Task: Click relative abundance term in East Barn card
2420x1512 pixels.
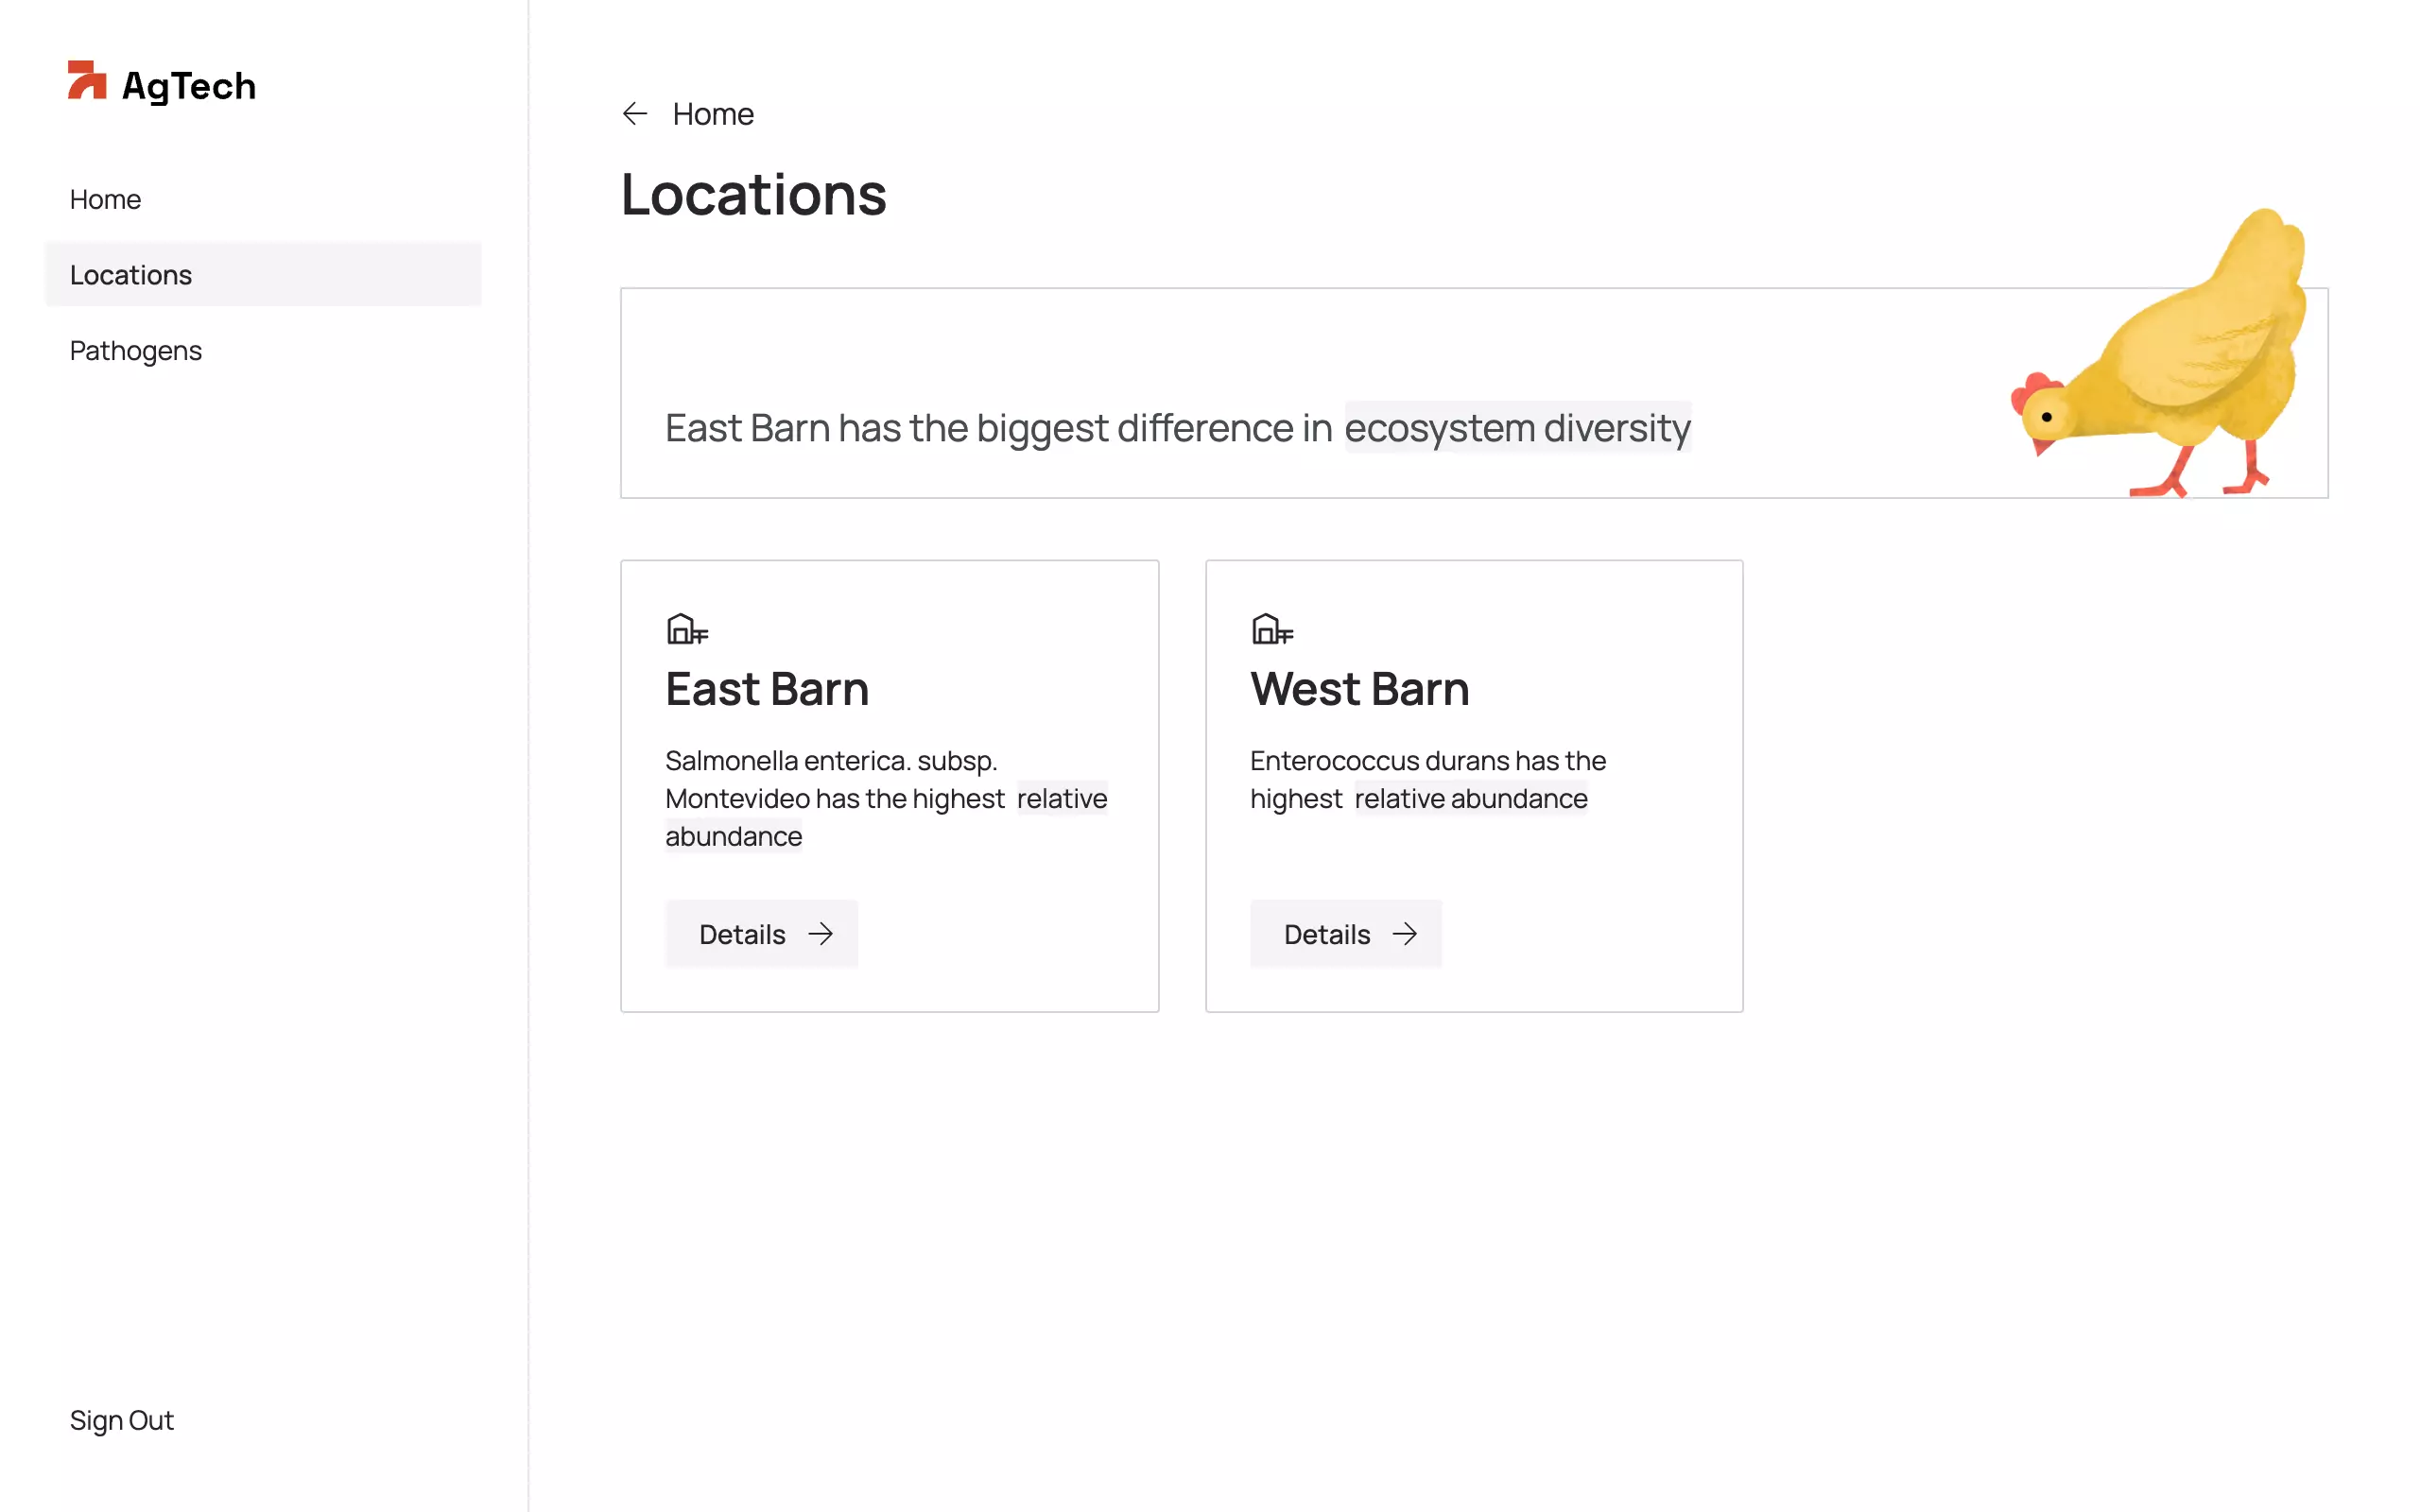Action: [x=1061, y=798]
